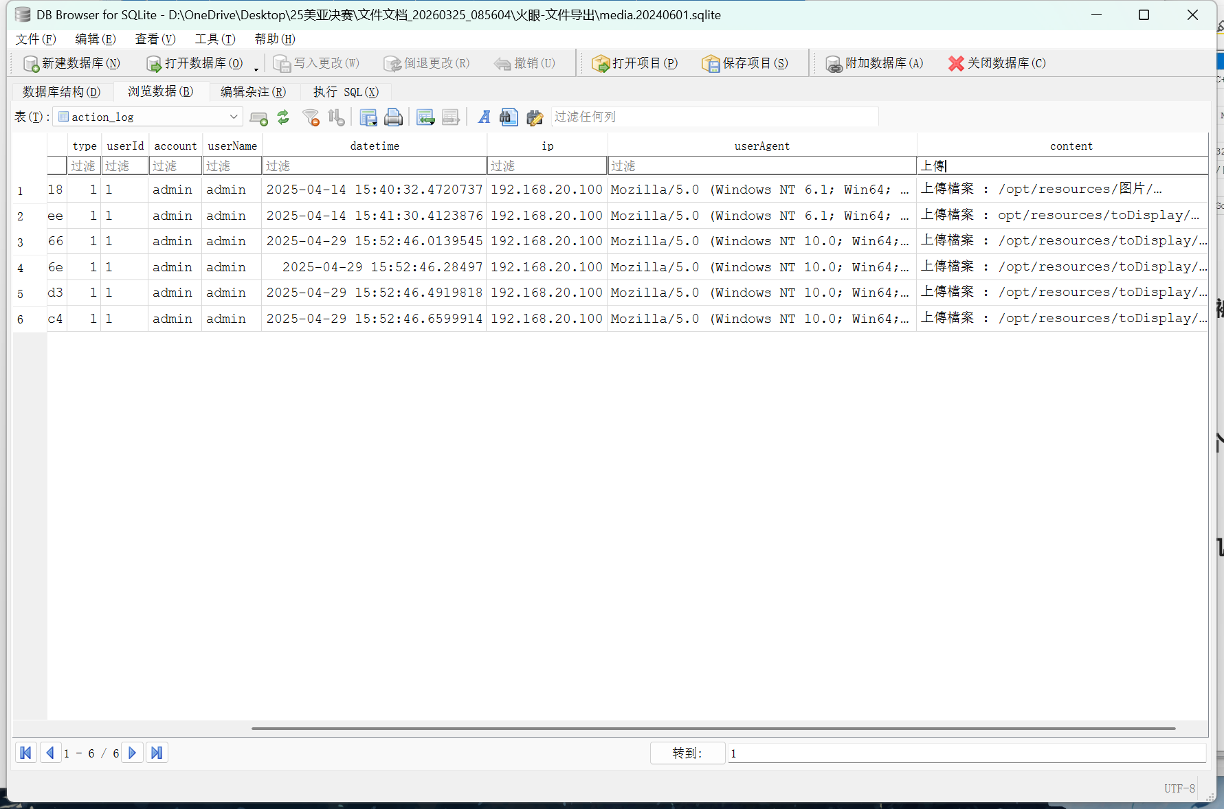
Task: Switch to the 浏览数据 (Browse Data) tab
Action: [160, 91]
